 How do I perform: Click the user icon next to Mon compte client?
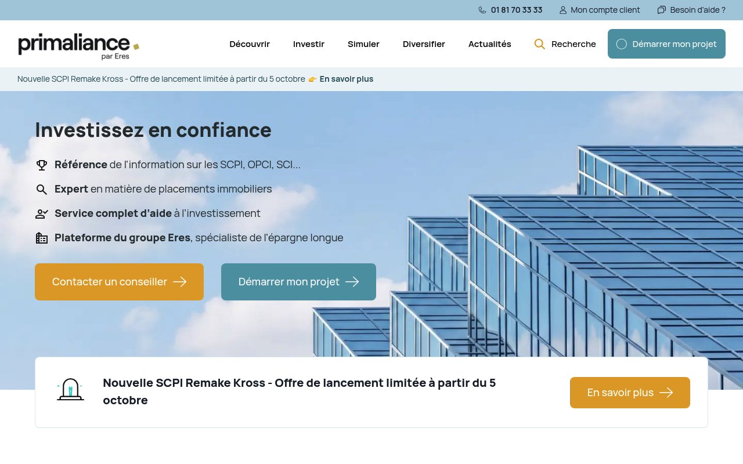pos(563,10)
